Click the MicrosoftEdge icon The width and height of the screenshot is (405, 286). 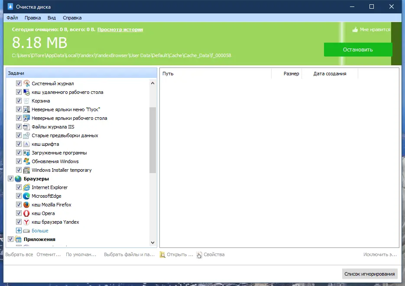[x=26, y=196]
